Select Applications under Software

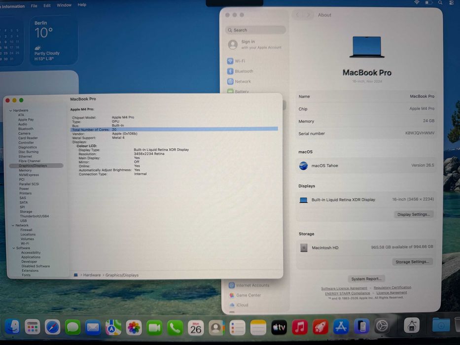(31, 257)
